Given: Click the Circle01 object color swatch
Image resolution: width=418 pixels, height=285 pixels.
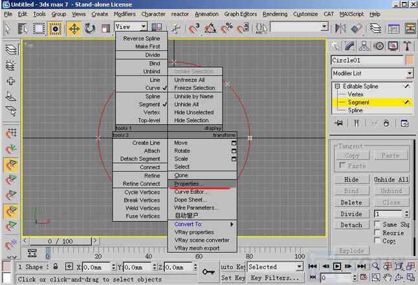Looking at the screenshot, I should tap(410, 60).
